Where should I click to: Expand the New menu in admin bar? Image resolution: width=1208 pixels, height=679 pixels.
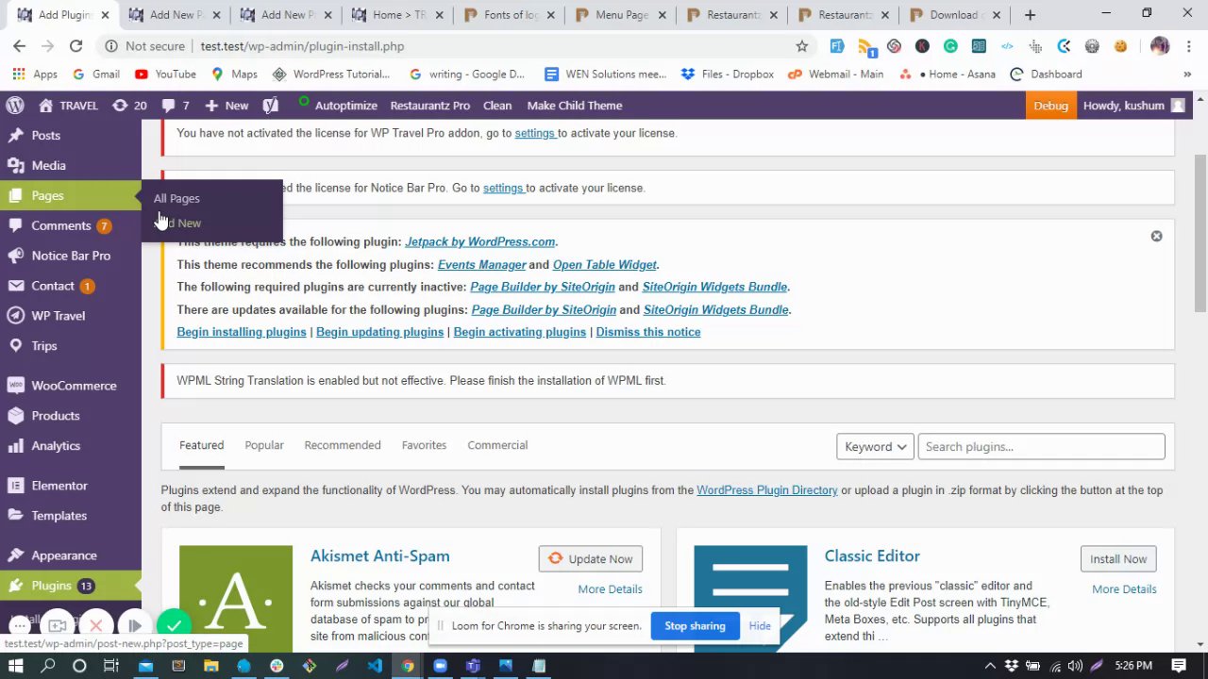point(226,106)
